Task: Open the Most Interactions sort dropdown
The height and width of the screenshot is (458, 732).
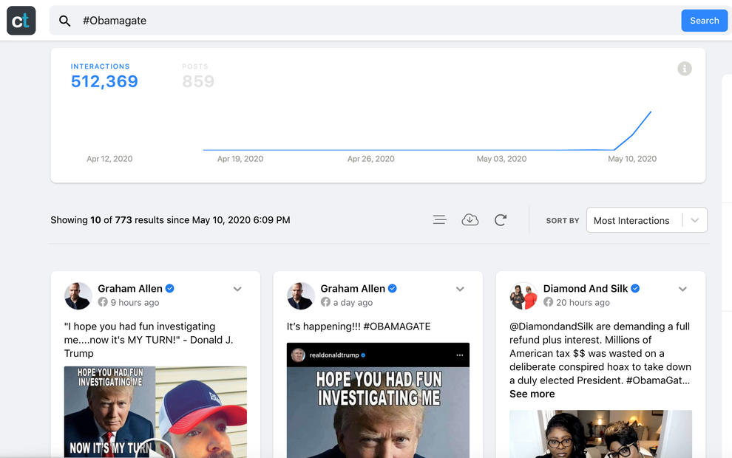Action: click(x=646, y=220)
